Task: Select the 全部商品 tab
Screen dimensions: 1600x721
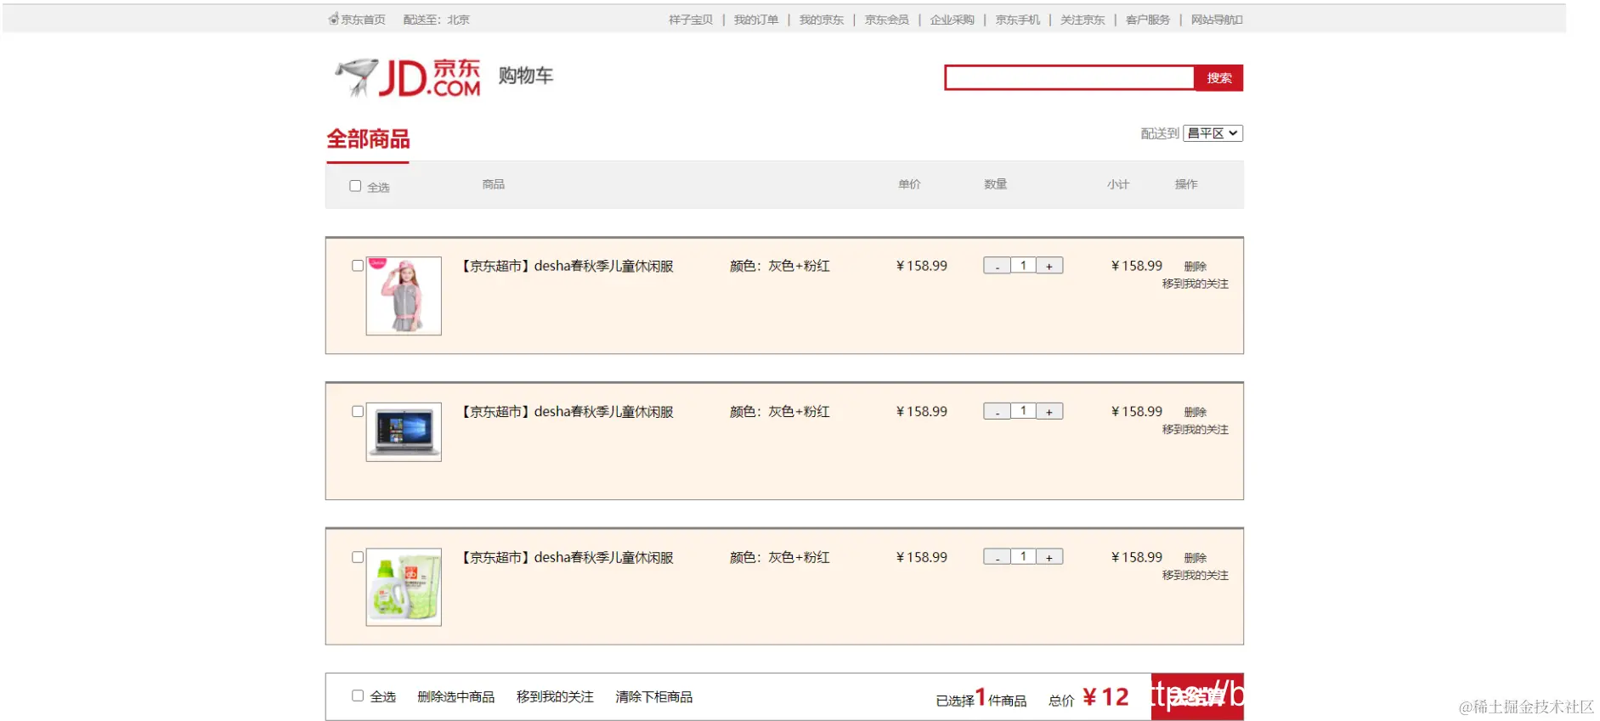Action: pyautogui.click(x=368, y=139)
